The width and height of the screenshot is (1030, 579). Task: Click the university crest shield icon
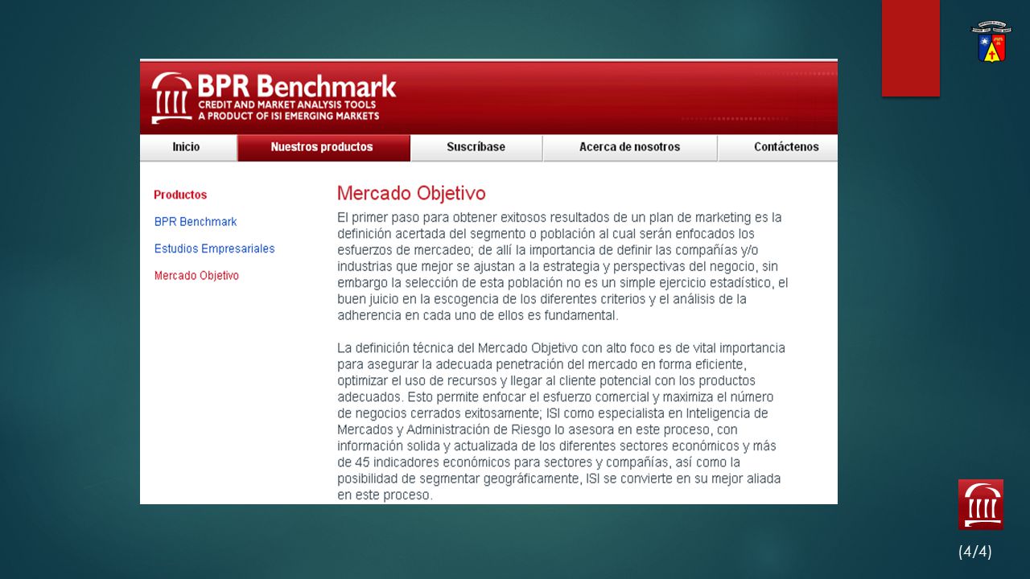[x=991, y=43]
